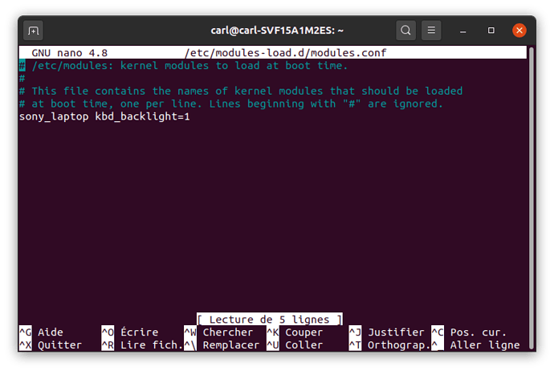Click the ^K Couper shortcut

point(295,332)
